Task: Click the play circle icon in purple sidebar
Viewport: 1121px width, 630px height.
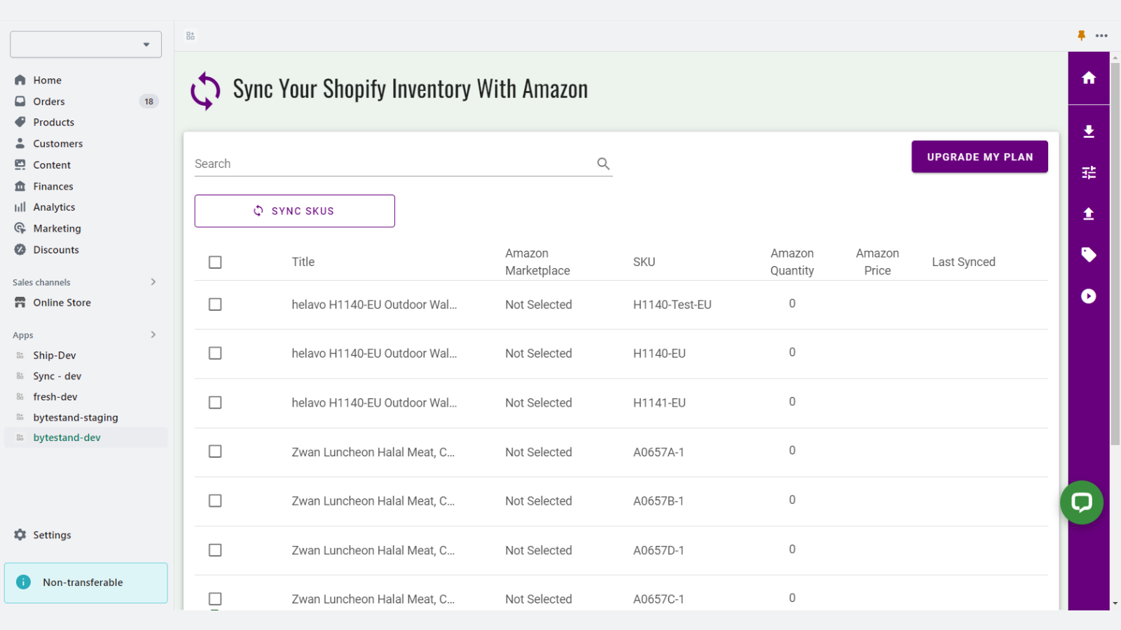Action: pos(1088,296)
